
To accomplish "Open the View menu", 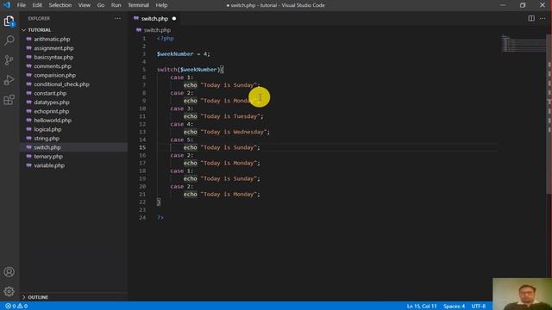I will (x=85, y=5).
